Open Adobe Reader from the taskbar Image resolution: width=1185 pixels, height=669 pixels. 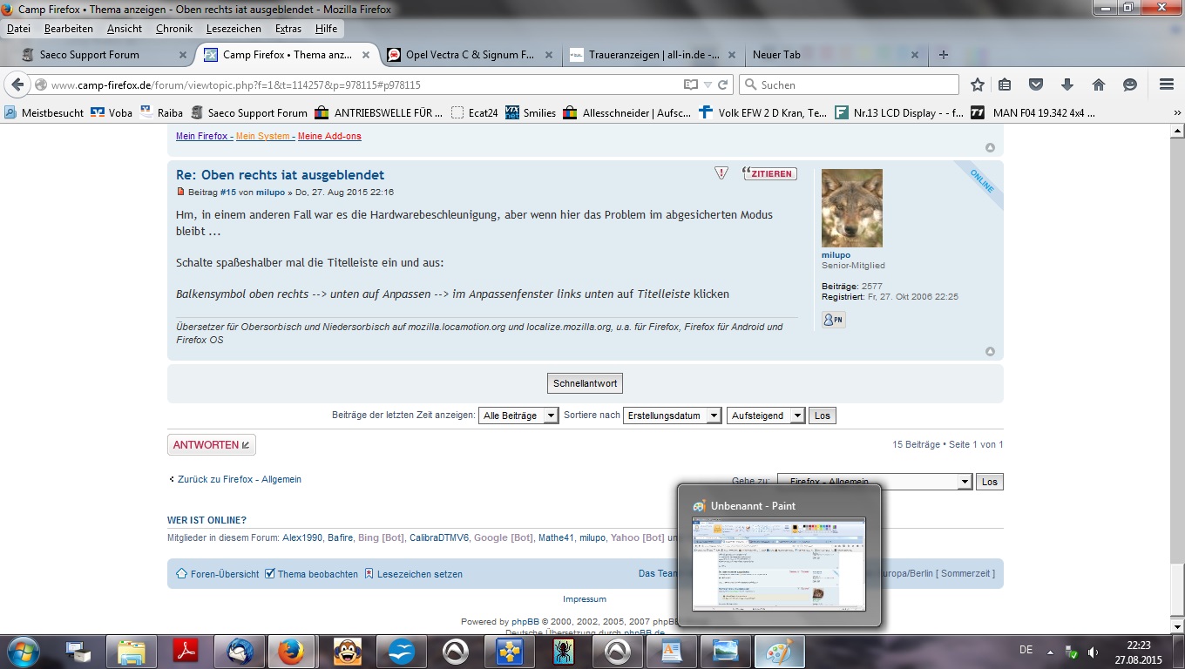pyautogui.click(x=186, y=651)
